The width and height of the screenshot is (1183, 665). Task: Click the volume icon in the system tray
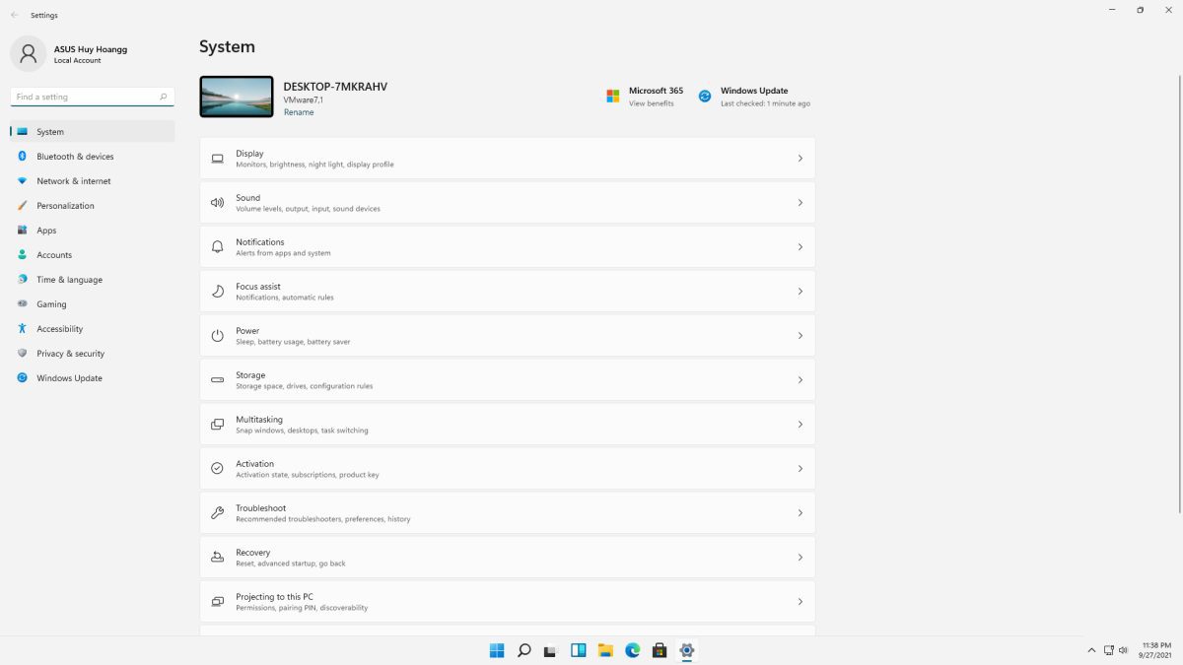click(1124, 650)
